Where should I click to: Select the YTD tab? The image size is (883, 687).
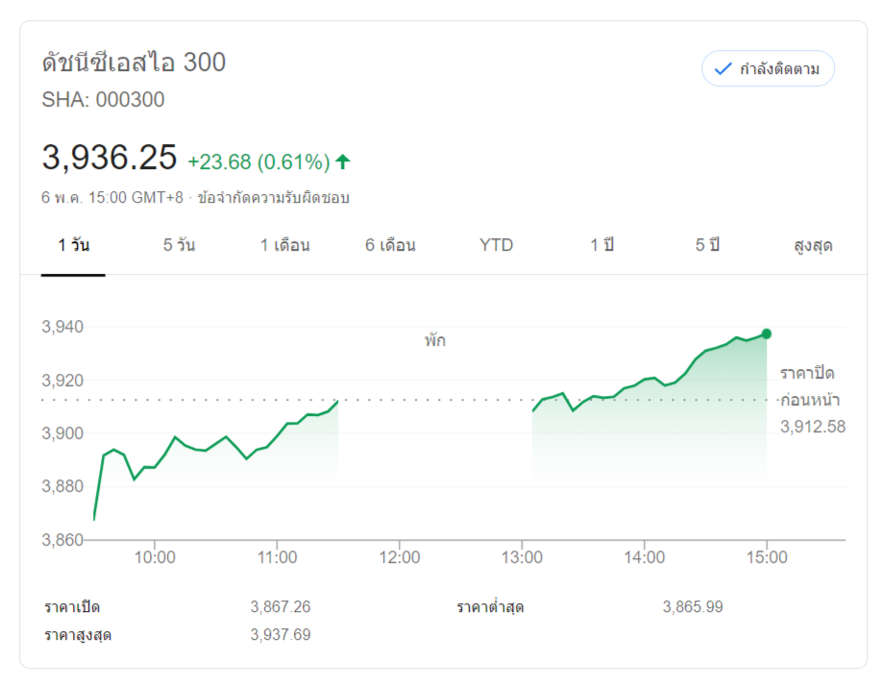[496, 245]
